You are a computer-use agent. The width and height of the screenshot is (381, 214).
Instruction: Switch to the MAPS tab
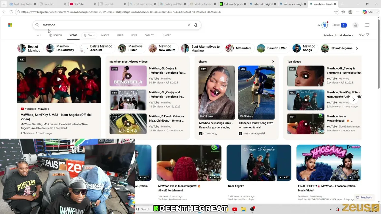pos(120,35)
